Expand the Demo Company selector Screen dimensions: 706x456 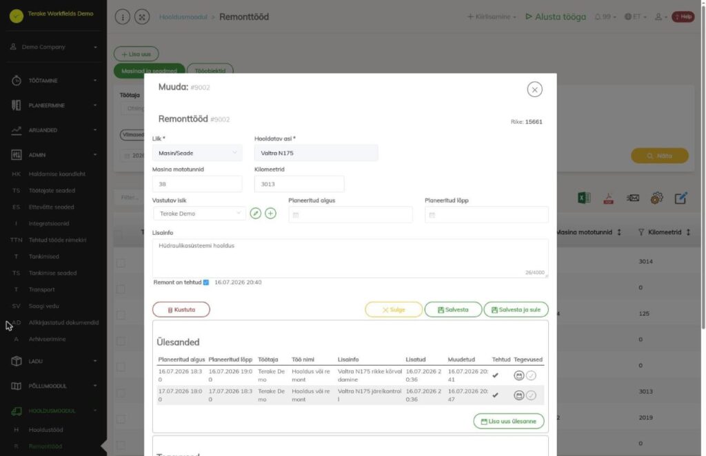(54, 47)
